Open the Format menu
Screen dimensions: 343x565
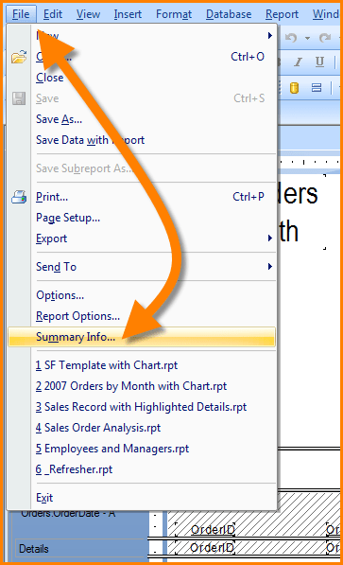pos(174,14)
